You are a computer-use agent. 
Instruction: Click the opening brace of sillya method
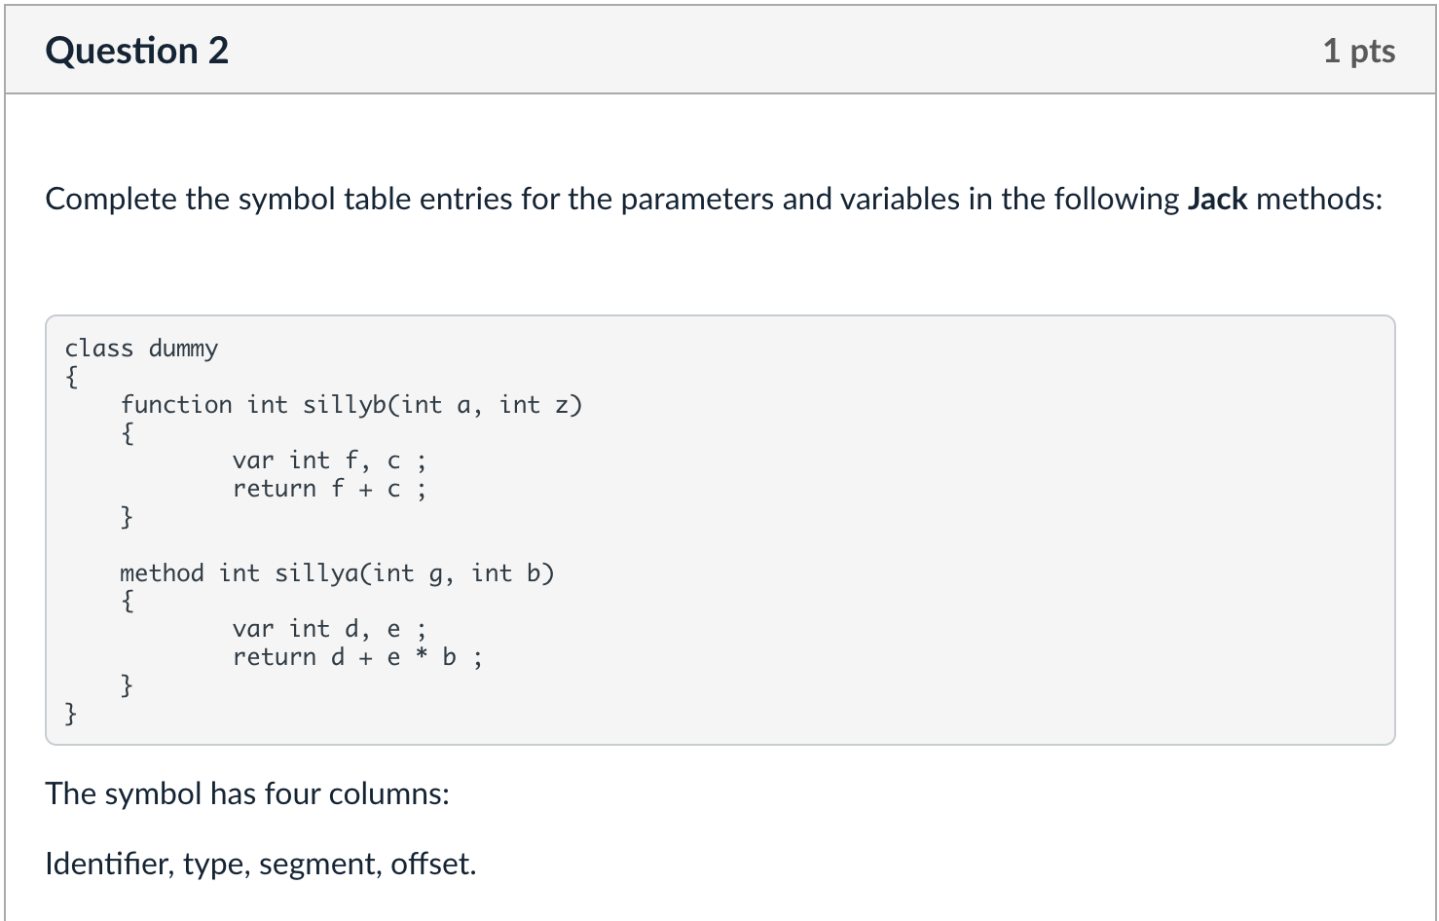coord(127,601)
